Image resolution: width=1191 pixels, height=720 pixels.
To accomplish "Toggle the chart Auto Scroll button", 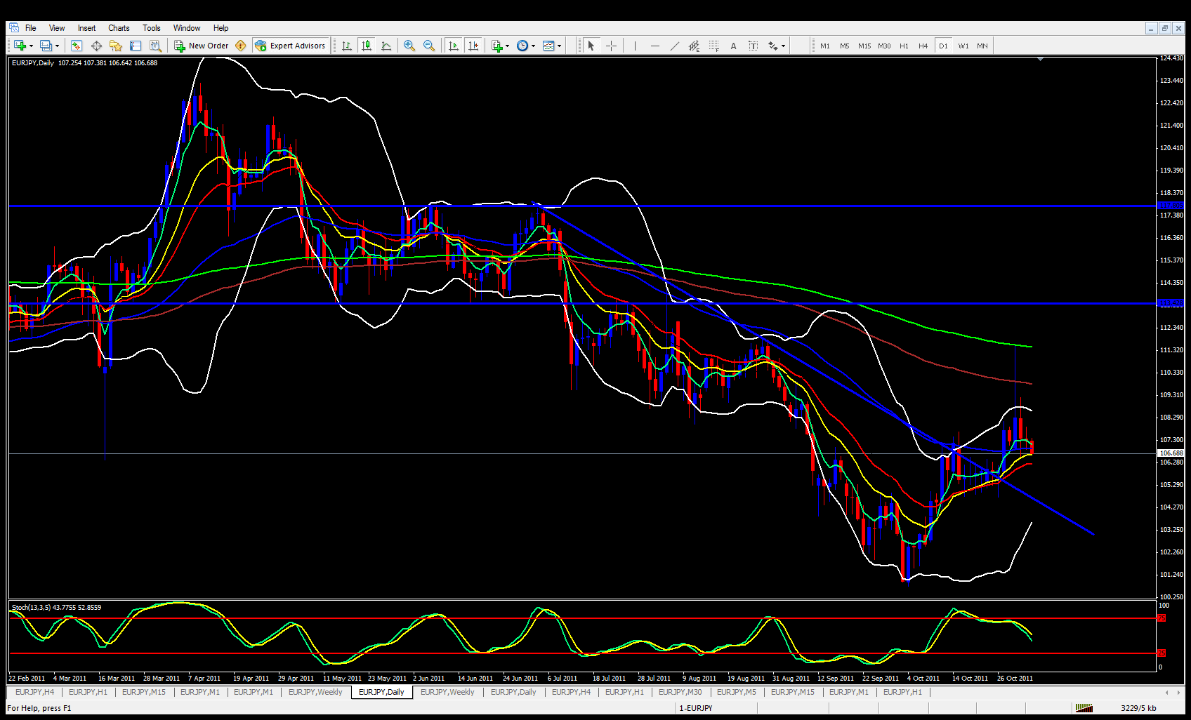I will tap(454, 46).
